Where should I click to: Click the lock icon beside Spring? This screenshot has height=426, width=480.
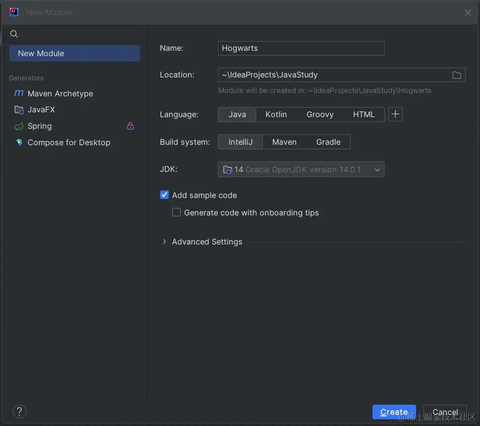click(x=130, y=126)
